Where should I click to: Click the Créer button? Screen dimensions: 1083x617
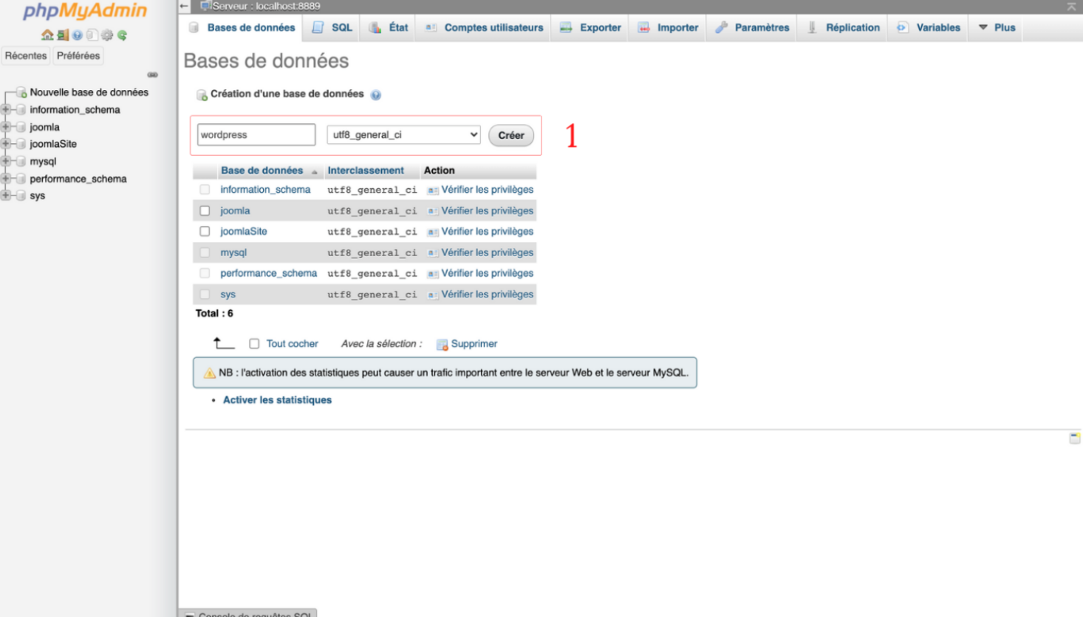click(x=511, y=135)
